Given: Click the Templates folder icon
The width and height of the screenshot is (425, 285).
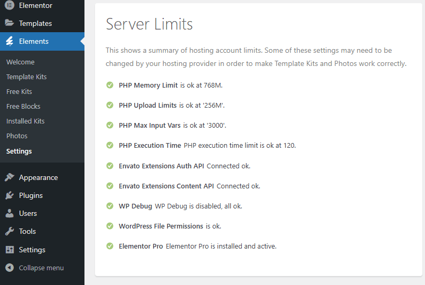Looking at the screenshot, I should pos(10,23).
